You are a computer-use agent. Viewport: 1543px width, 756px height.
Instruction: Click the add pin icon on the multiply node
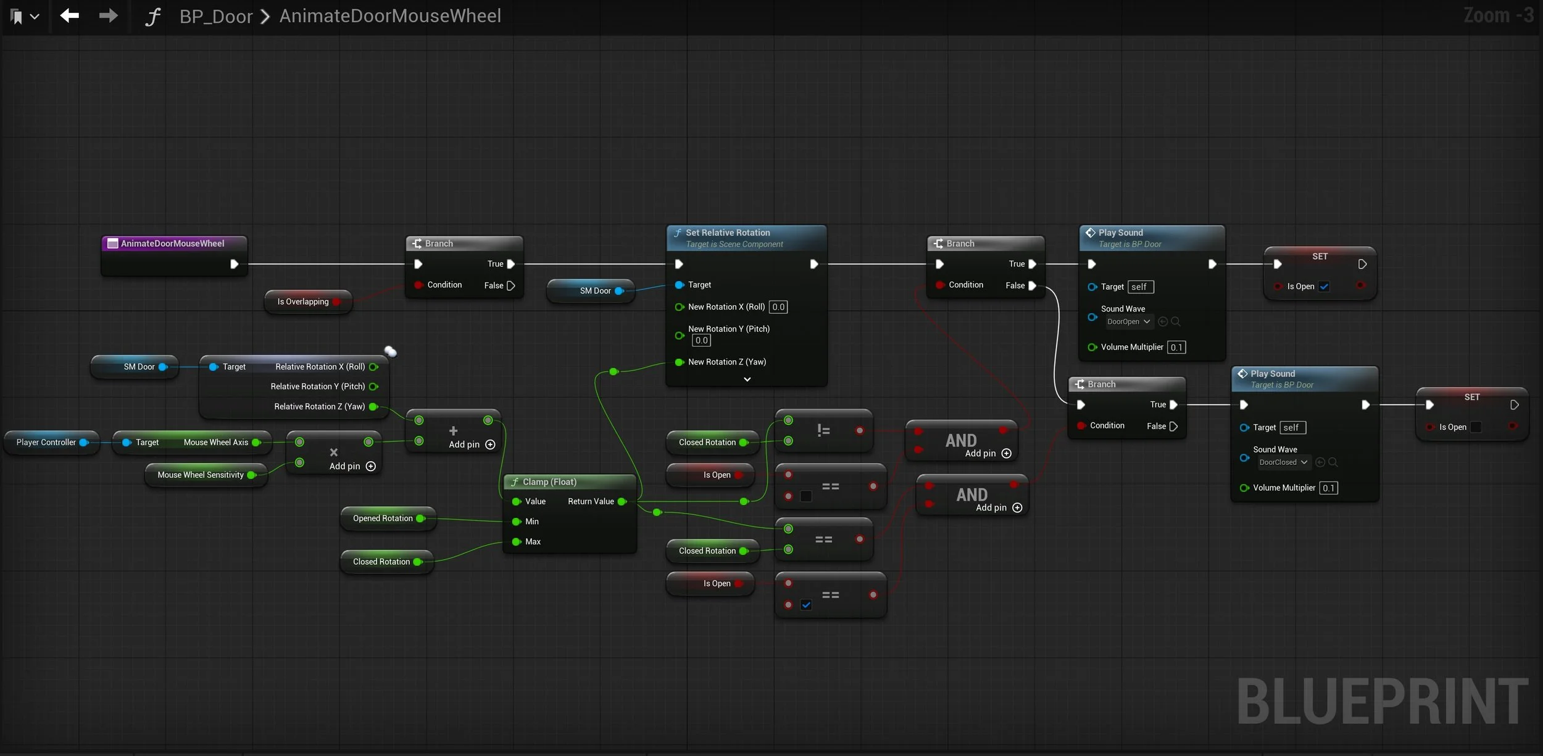(371, 466)
